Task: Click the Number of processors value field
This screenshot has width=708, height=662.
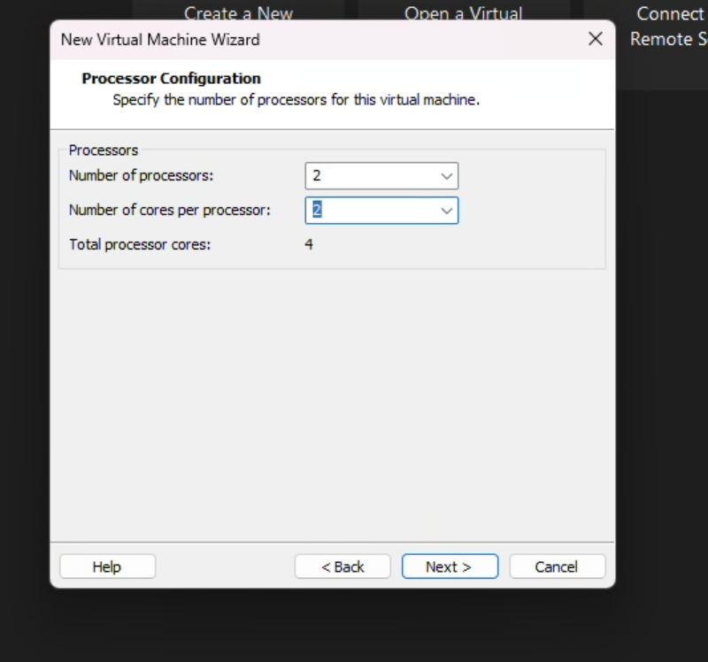Action: click(x=372, y=176)
